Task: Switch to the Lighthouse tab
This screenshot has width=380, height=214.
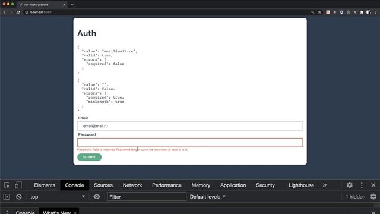Action: (301, 185)
